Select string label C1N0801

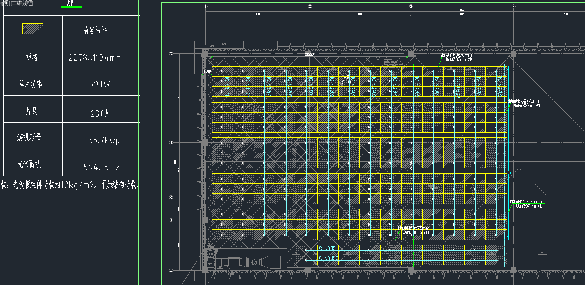click(327, 248)
